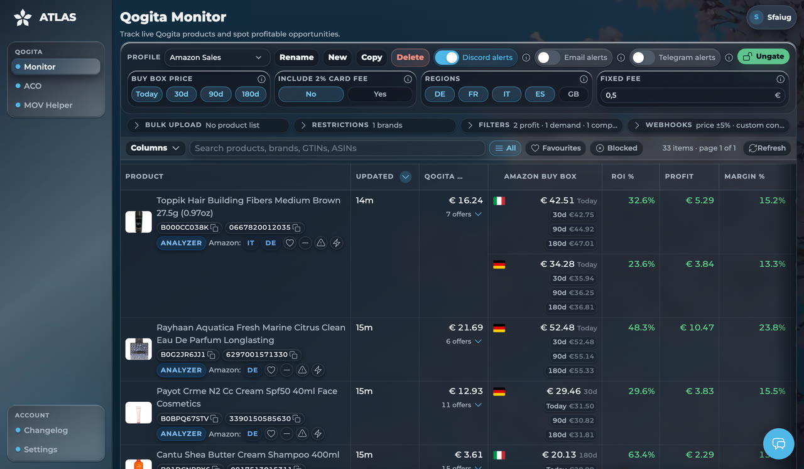Open MOV Helper in sidebar

tap(56, 105)
